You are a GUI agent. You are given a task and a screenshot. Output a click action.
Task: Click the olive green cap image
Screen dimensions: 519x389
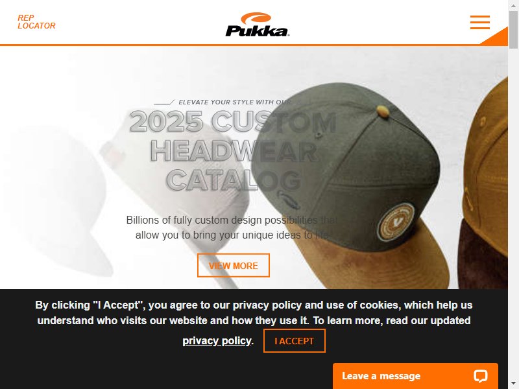tap(351, 185)
